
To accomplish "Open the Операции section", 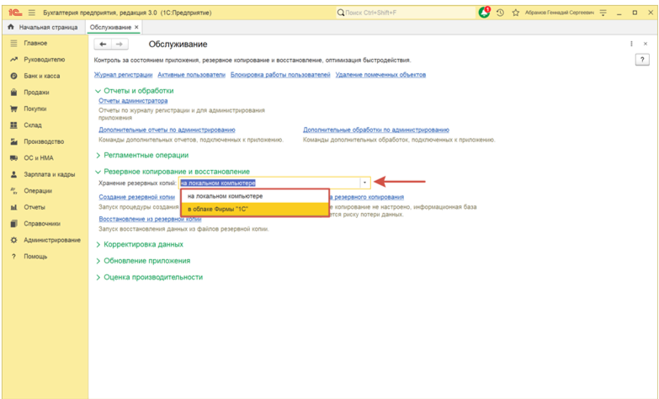I will pyautogui.click(x=38, y=190).
